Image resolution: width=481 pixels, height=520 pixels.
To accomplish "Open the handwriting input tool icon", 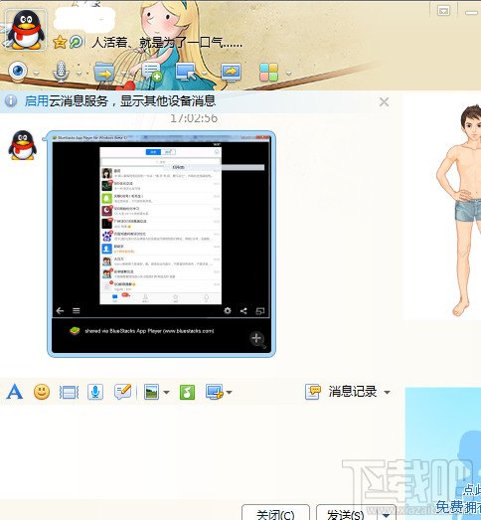I will [123, 392].
